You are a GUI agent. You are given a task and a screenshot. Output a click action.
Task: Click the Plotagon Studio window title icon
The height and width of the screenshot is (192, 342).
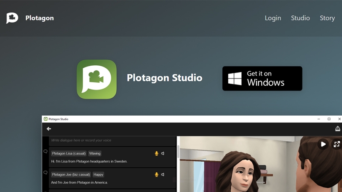tap(46, 119)
